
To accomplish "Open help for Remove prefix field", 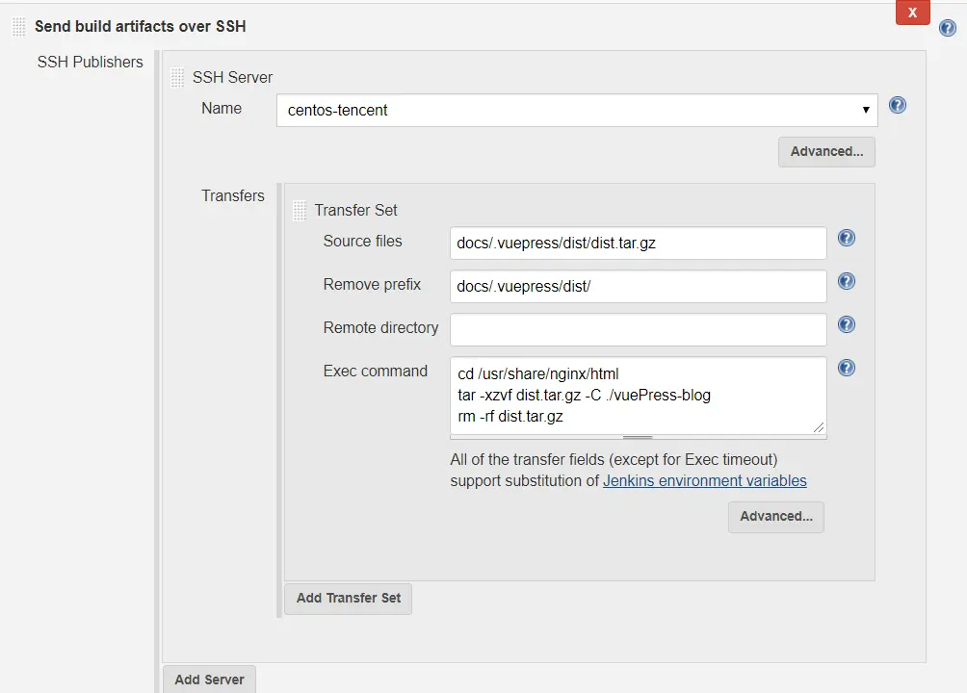I will point(847,281).
